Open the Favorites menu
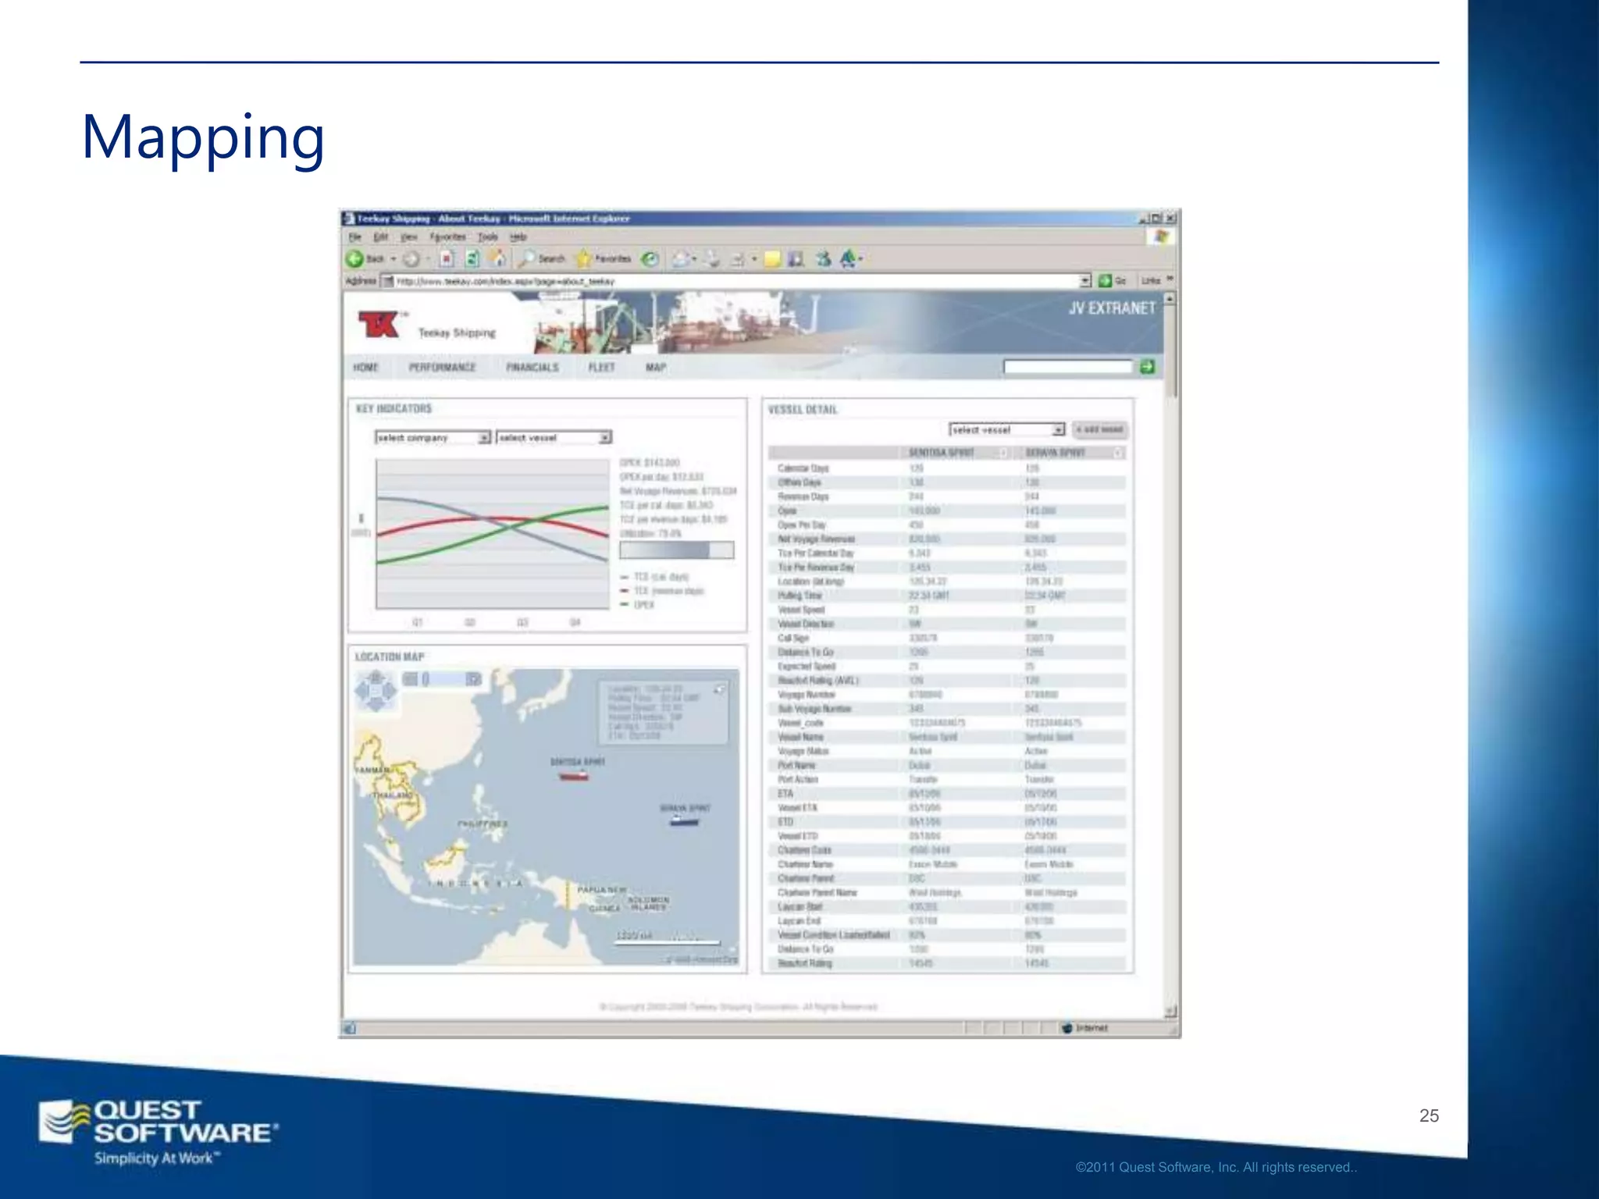The height and width of the screenshot is (1199, 1599). (448, 237)
